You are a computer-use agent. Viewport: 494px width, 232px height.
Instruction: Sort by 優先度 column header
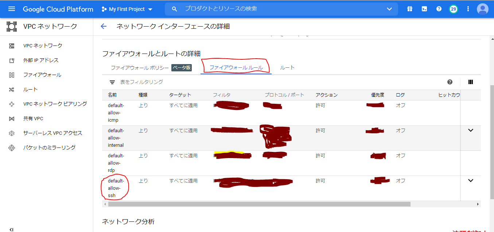pos(378,95)
